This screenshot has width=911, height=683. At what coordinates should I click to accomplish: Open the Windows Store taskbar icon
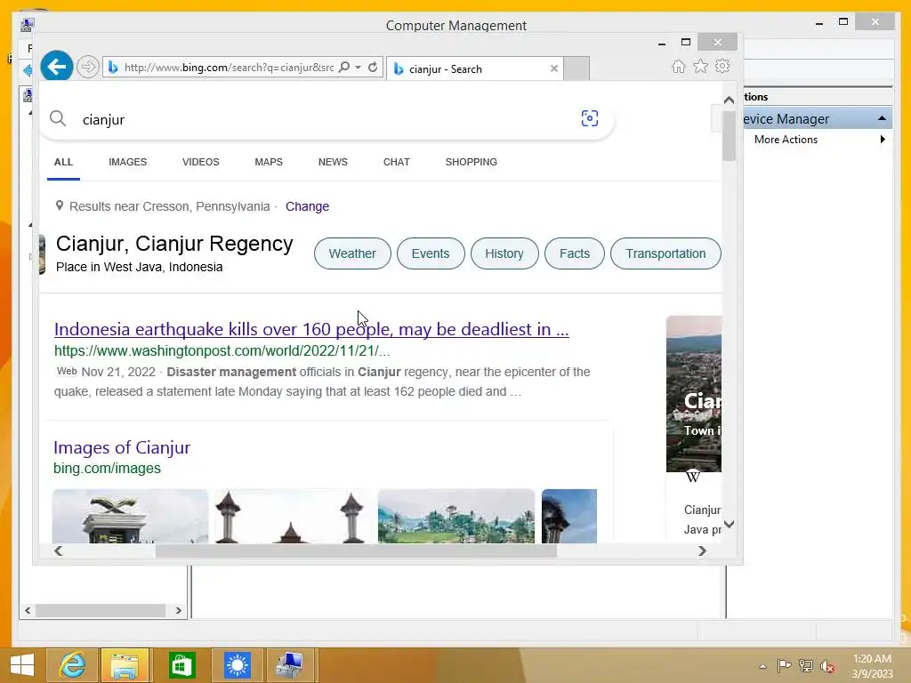click(x=181, y=665)
